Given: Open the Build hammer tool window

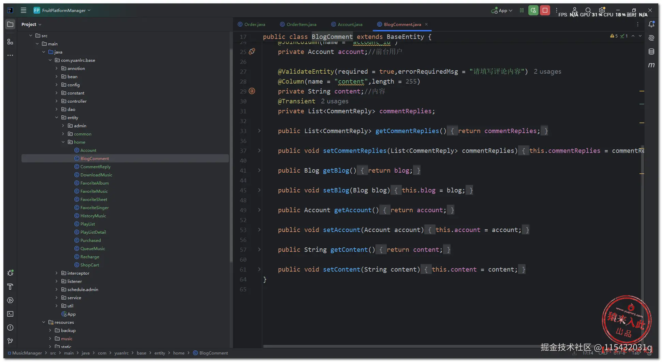Looking at the screenshot, I should point(10,287).
